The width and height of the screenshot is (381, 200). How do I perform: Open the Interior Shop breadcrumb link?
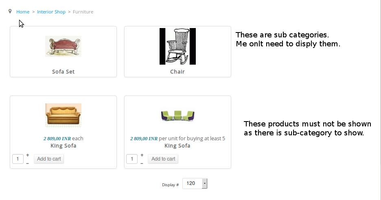51,12
